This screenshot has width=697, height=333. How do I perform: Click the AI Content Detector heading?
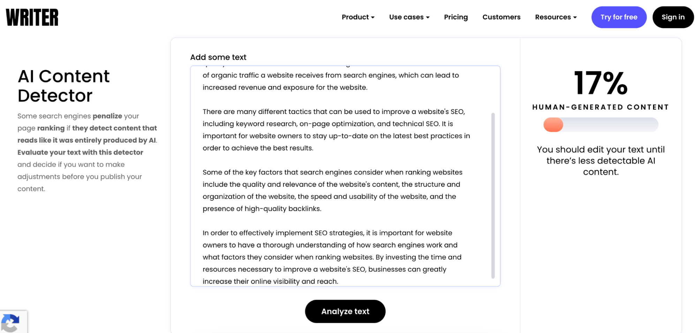click(x=63, y=86)
